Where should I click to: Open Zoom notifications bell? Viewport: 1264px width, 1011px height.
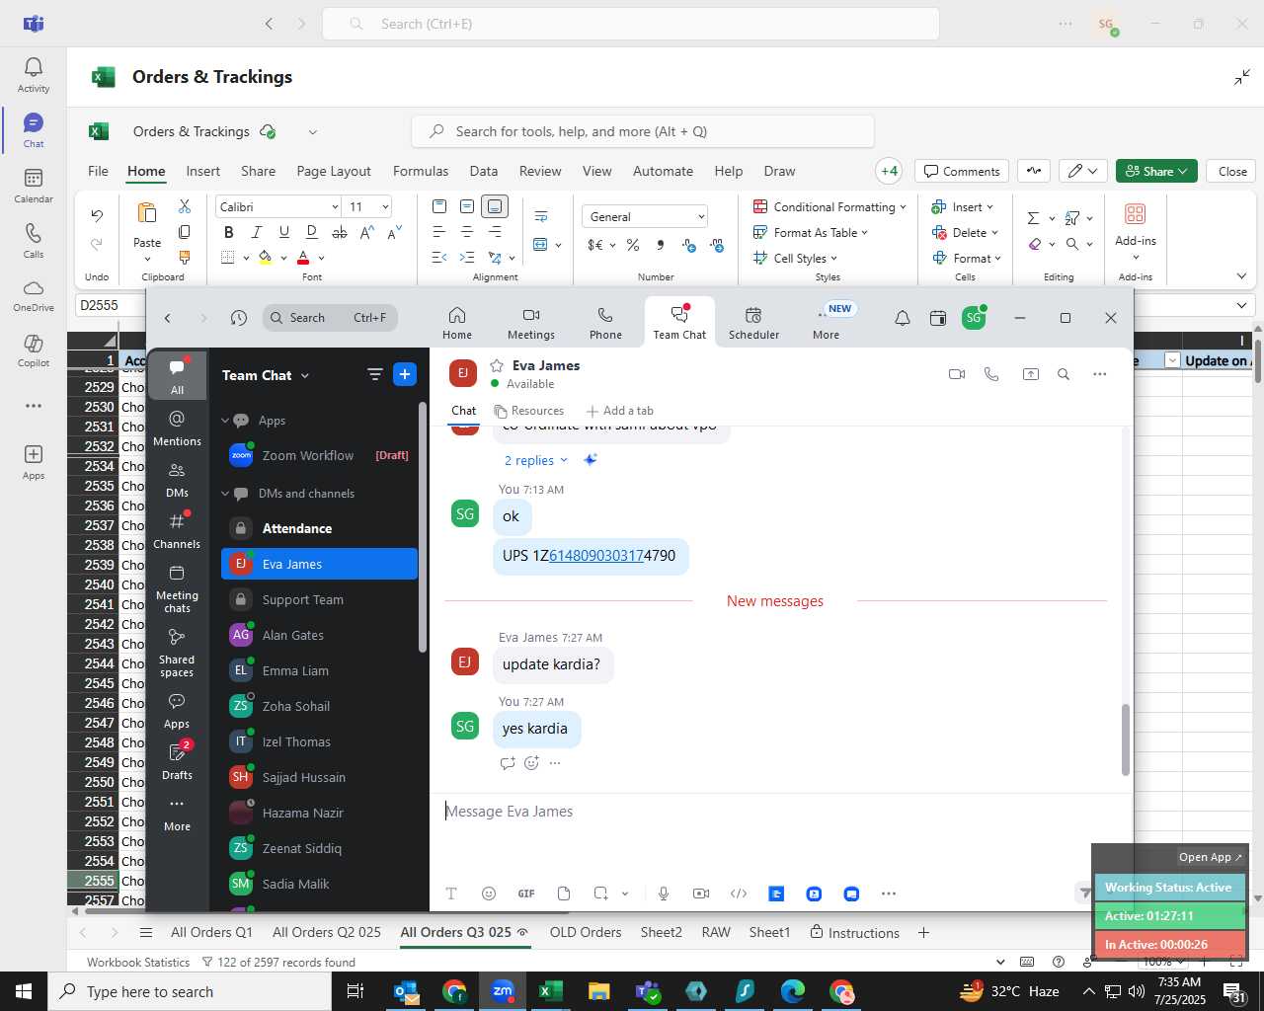click(x=903, y=318)
